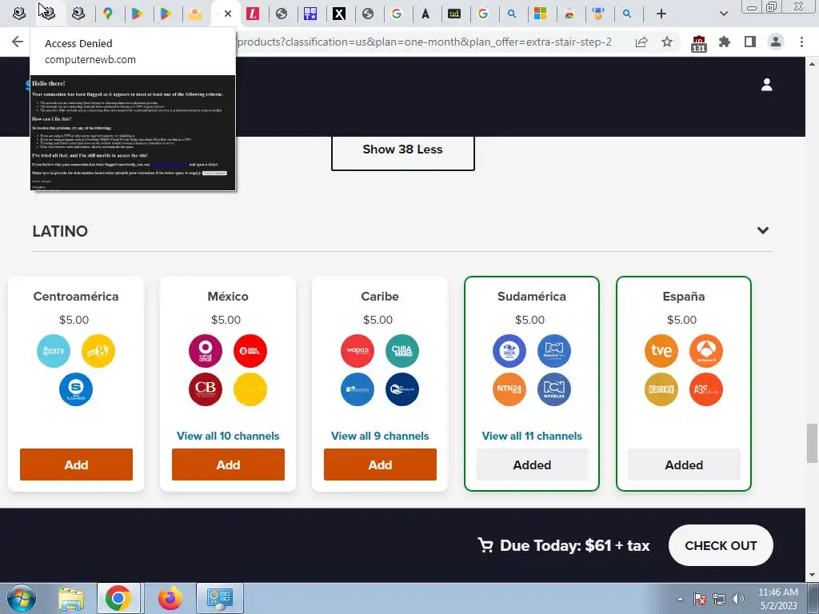Open Firefox from the taskbar
Viewport: 819px width, 614px height.
170,598
